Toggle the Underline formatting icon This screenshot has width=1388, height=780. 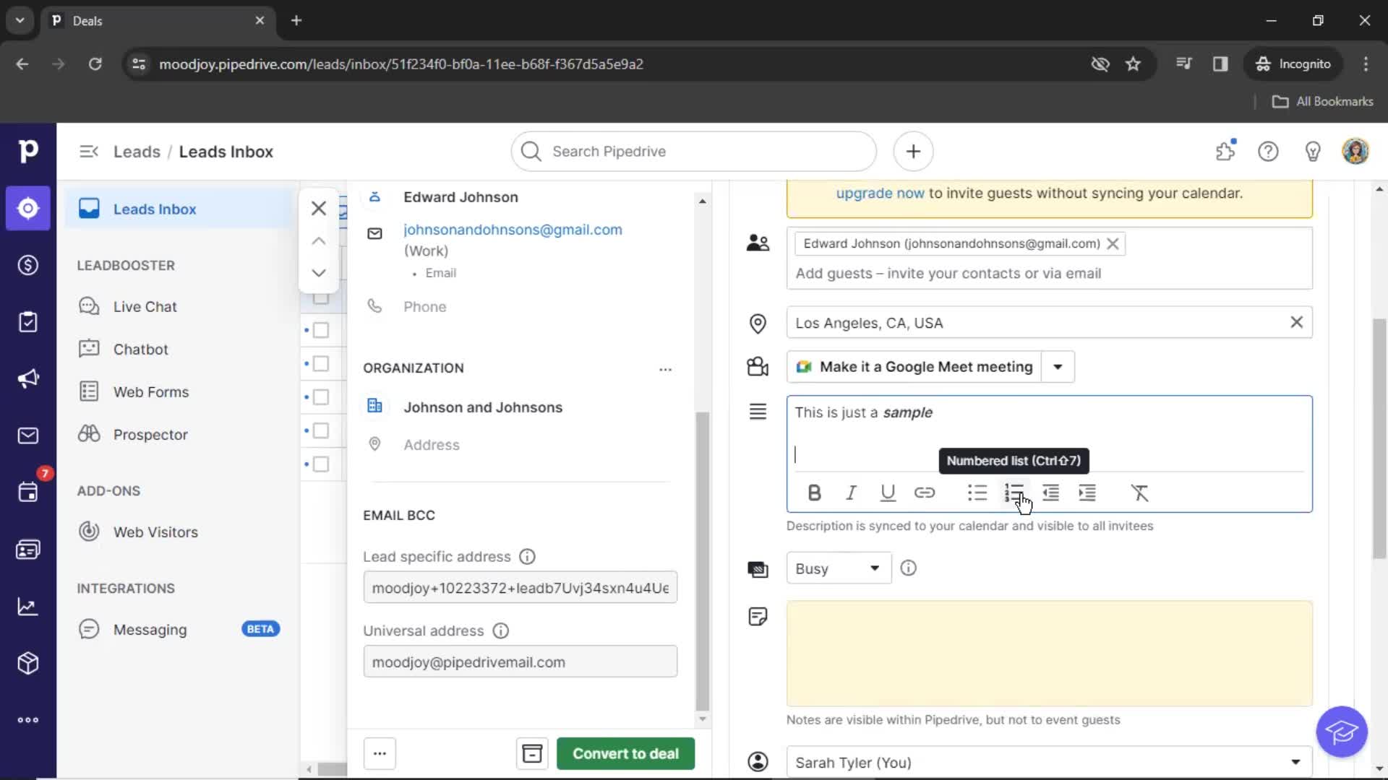coord(888,493)
